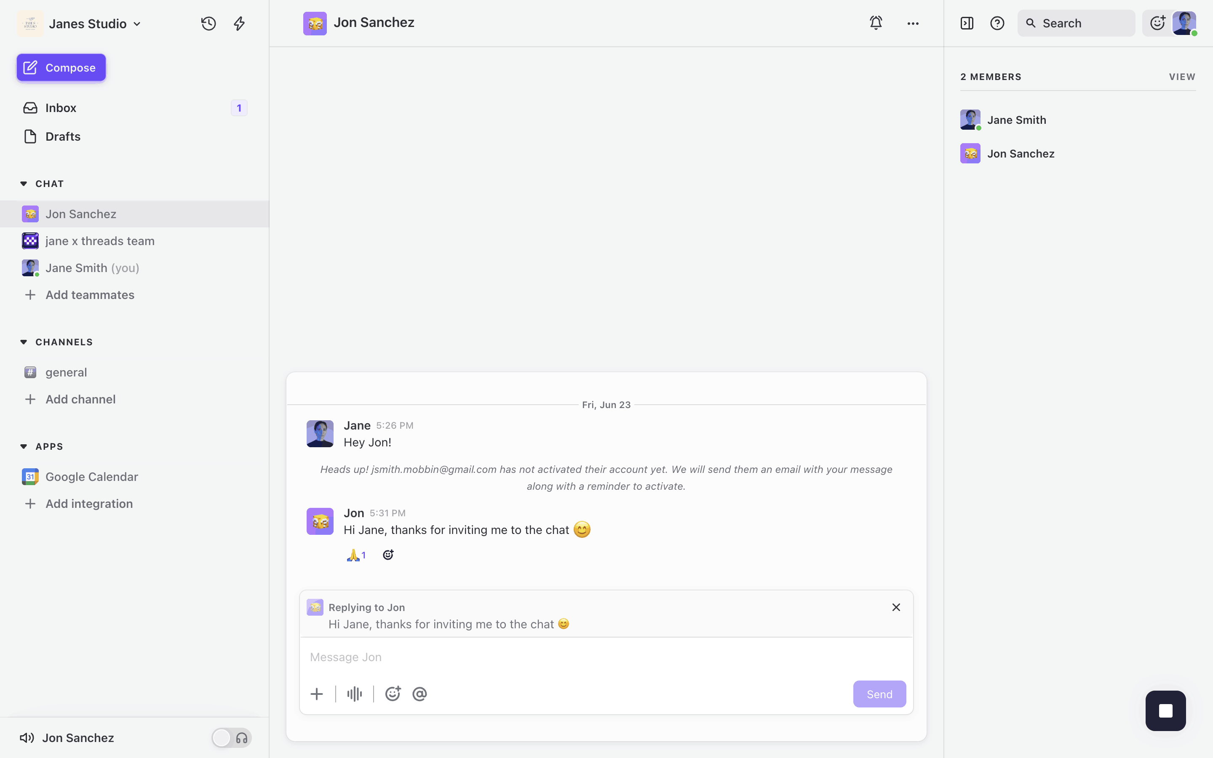Collapse the CHAT section

coord(24,184)
